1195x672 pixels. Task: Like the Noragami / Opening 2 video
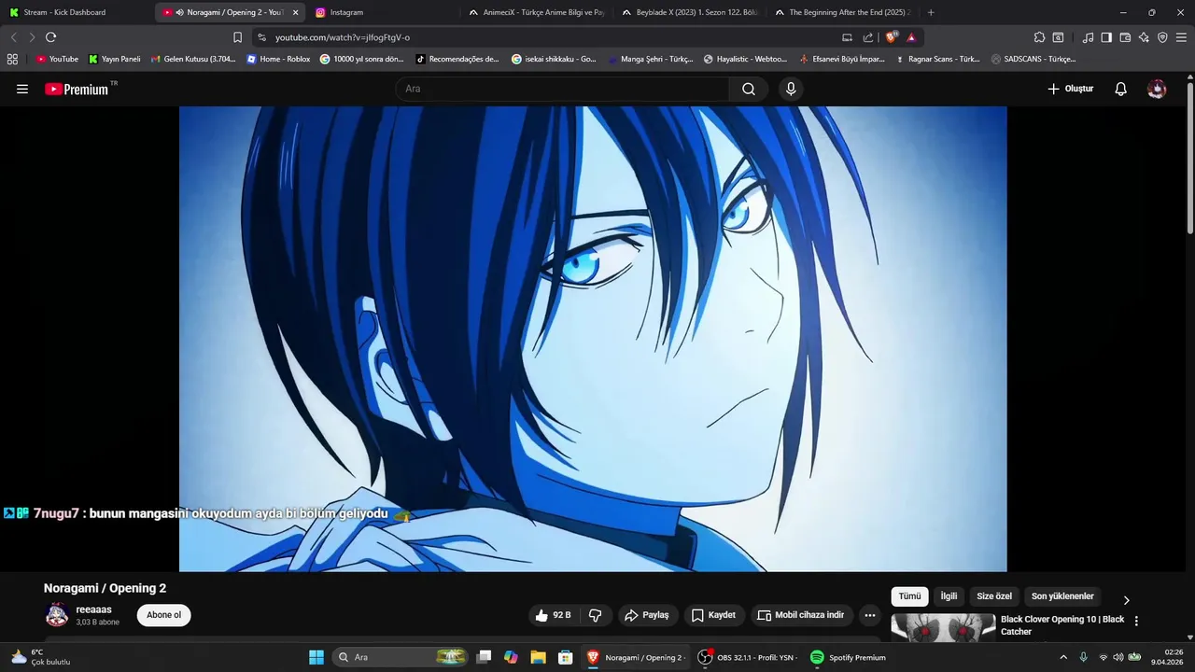pos(553,615)
